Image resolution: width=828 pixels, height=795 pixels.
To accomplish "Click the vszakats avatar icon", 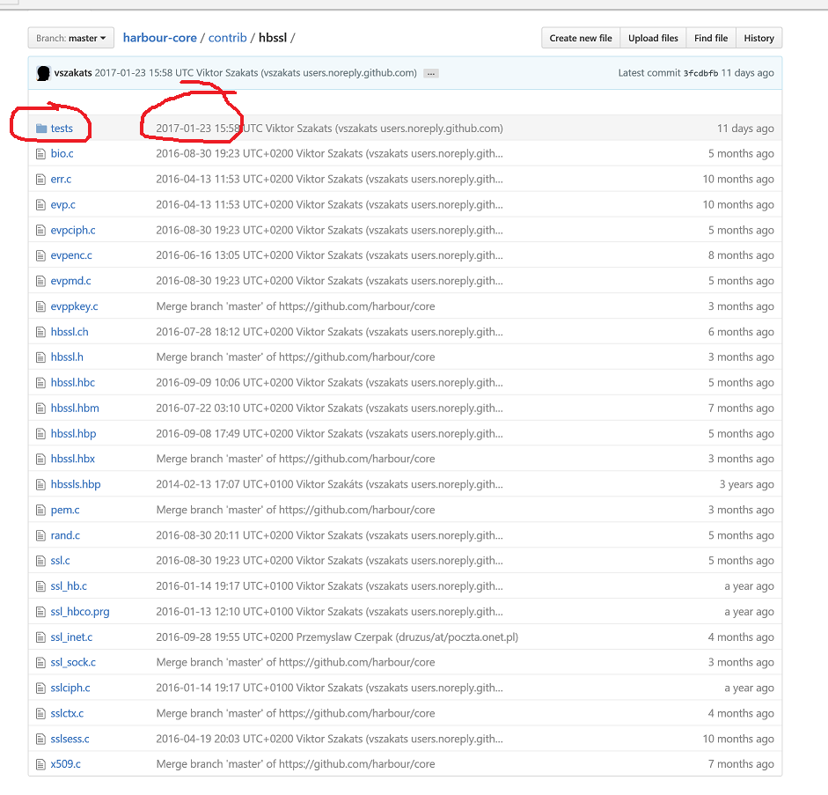I will pyautogui.click(x=42, y=73).
